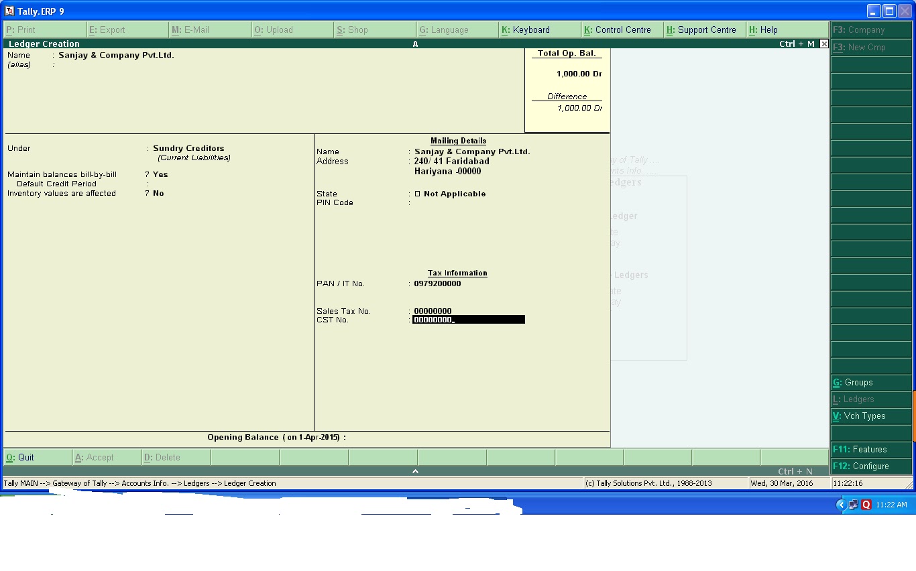Select the Under field Sundry Creditors
The width and height of the screenshot is (916, 571).
pyautogui.click(x=188, y=148)
